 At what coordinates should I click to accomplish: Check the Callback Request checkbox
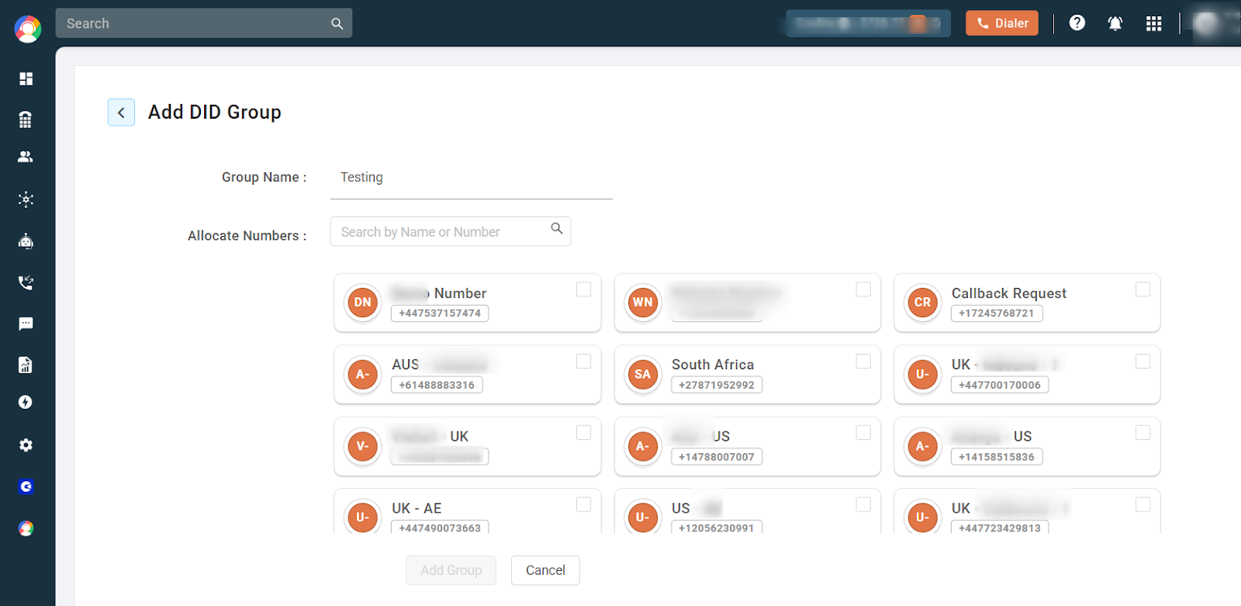tap(1143, 289)
